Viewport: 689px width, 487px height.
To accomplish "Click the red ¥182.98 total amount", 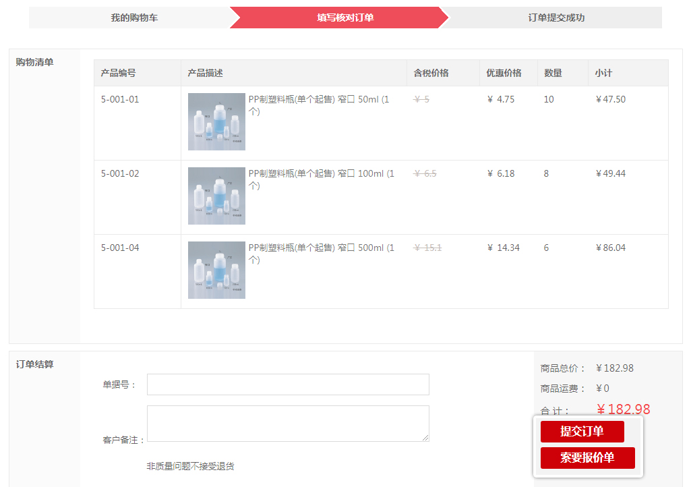I will tap(623, 409).
